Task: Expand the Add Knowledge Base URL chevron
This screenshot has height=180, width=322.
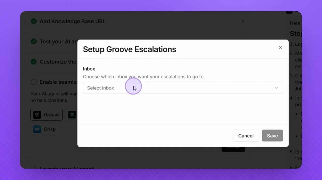Action: pyautogui.click(x=243, y=21)
